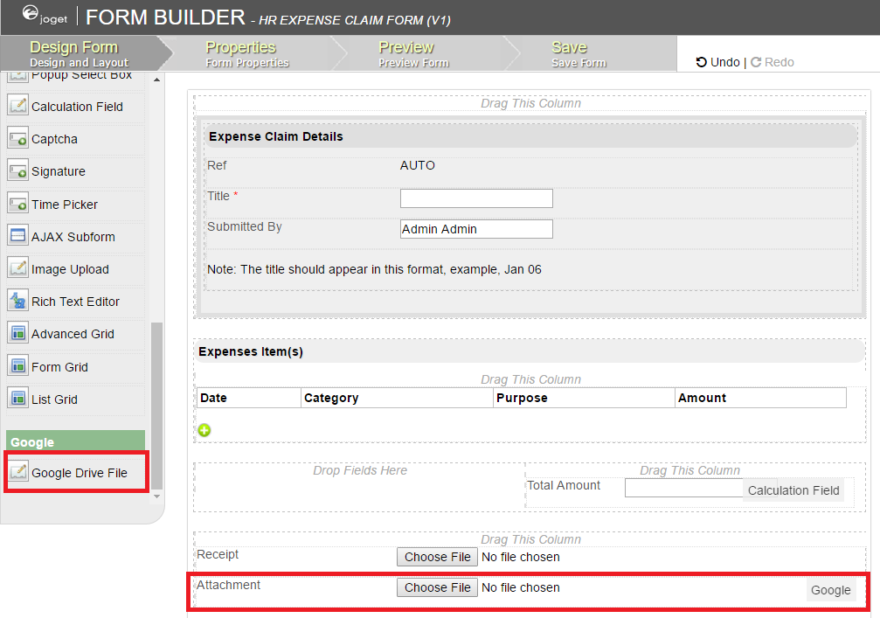880x618 pixels.
Task: Click the Image Upload palette icon
Action: [18, 268]
